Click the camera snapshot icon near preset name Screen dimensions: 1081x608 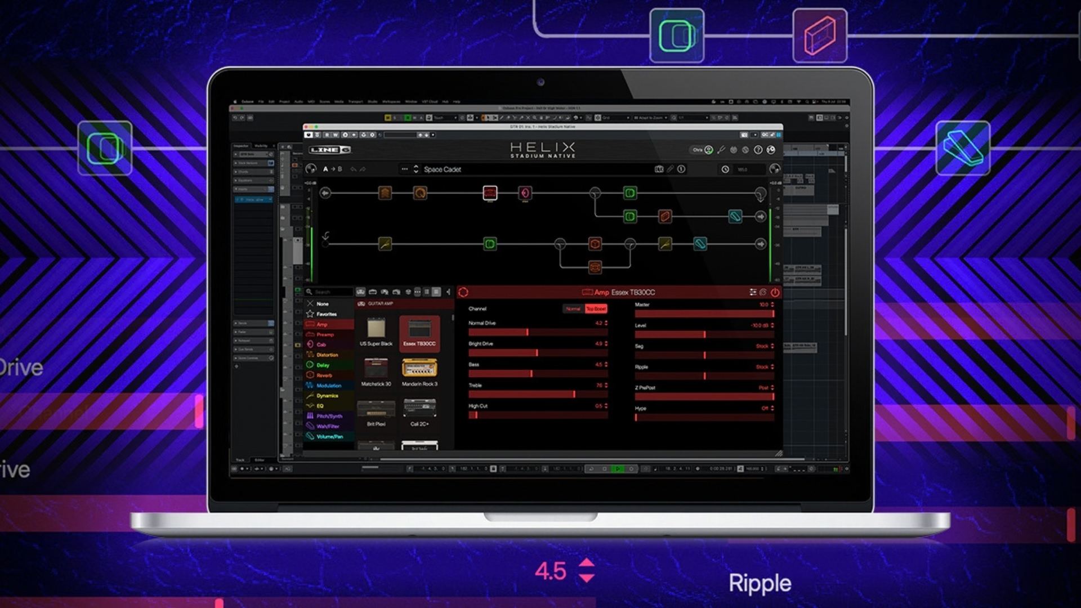[x=659, y=169]
